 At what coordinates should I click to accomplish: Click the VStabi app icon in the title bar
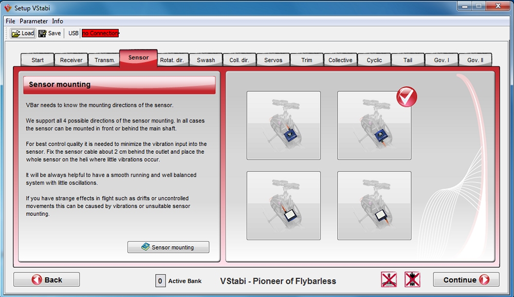8,8
